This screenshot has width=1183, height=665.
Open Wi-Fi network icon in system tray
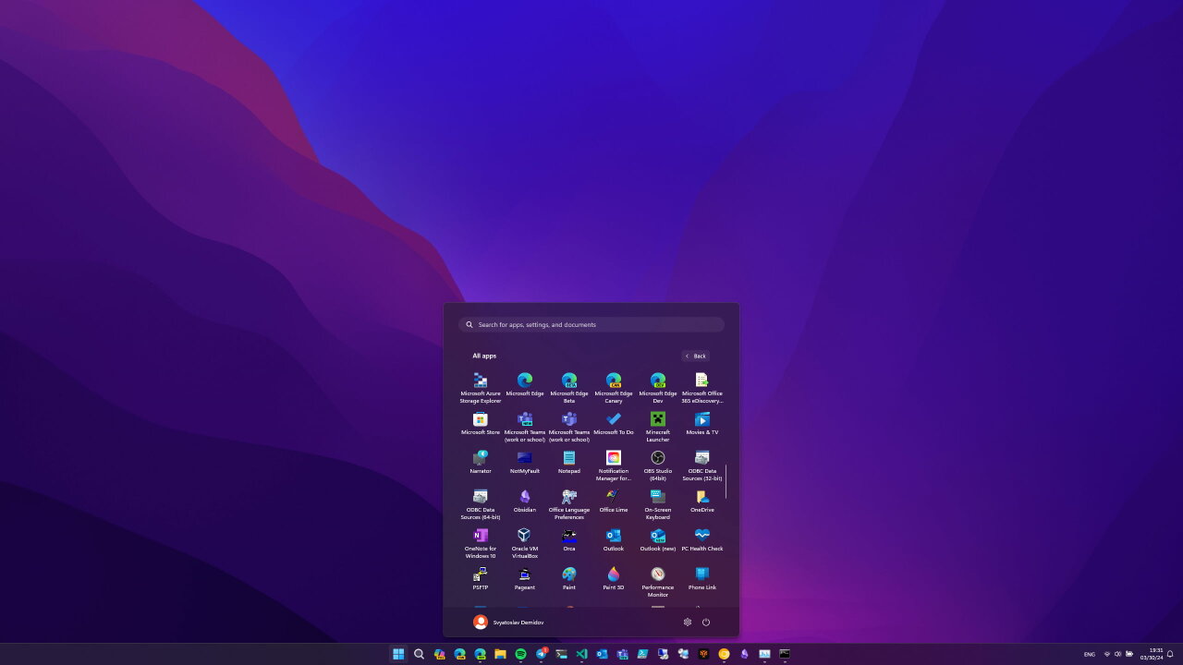(1107, 654)
